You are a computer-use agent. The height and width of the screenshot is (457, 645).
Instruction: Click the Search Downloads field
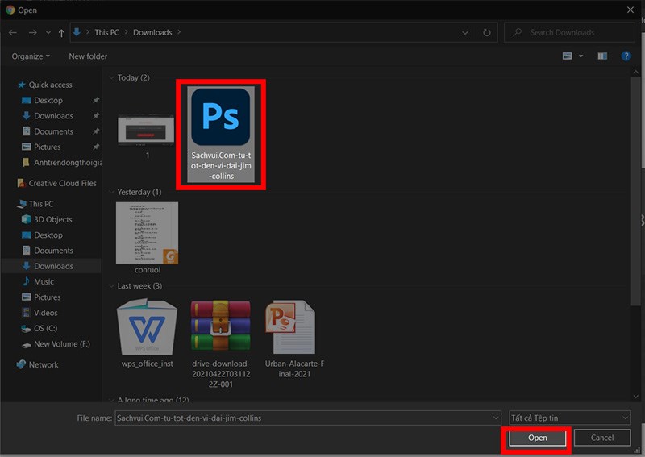click(571, 33)
